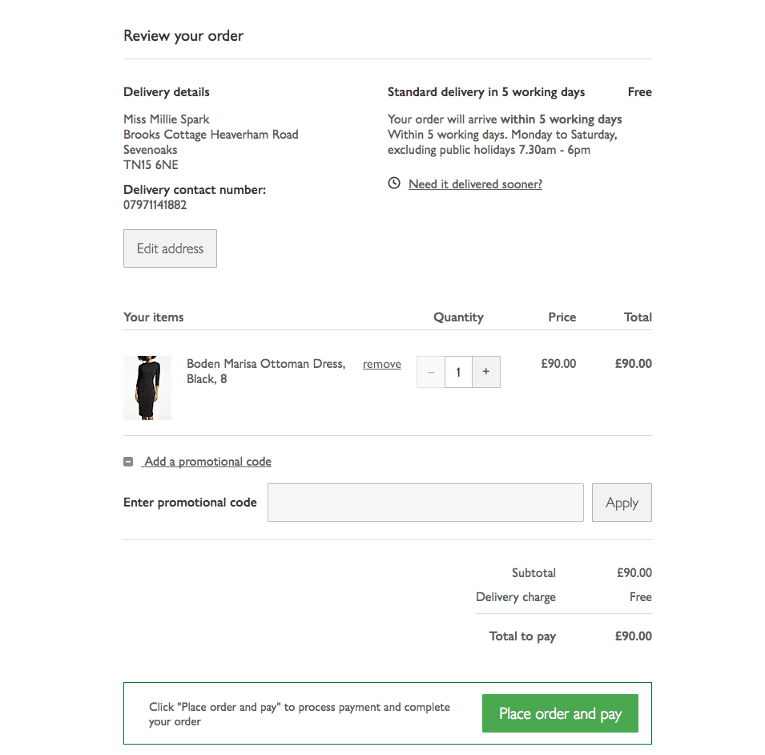
Task: Click the quantity number field
Action: (x=458, y=372)
